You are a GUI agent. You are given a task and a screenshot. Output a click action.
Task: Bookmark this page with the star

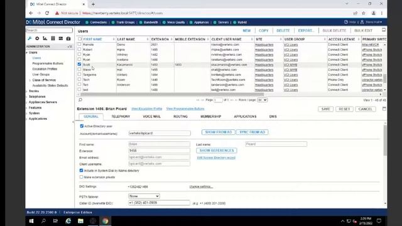pyautogui.click(x=364, y=13)
